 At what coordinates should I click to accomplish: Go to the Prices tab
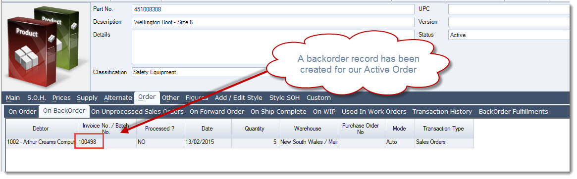coord(61,98)
